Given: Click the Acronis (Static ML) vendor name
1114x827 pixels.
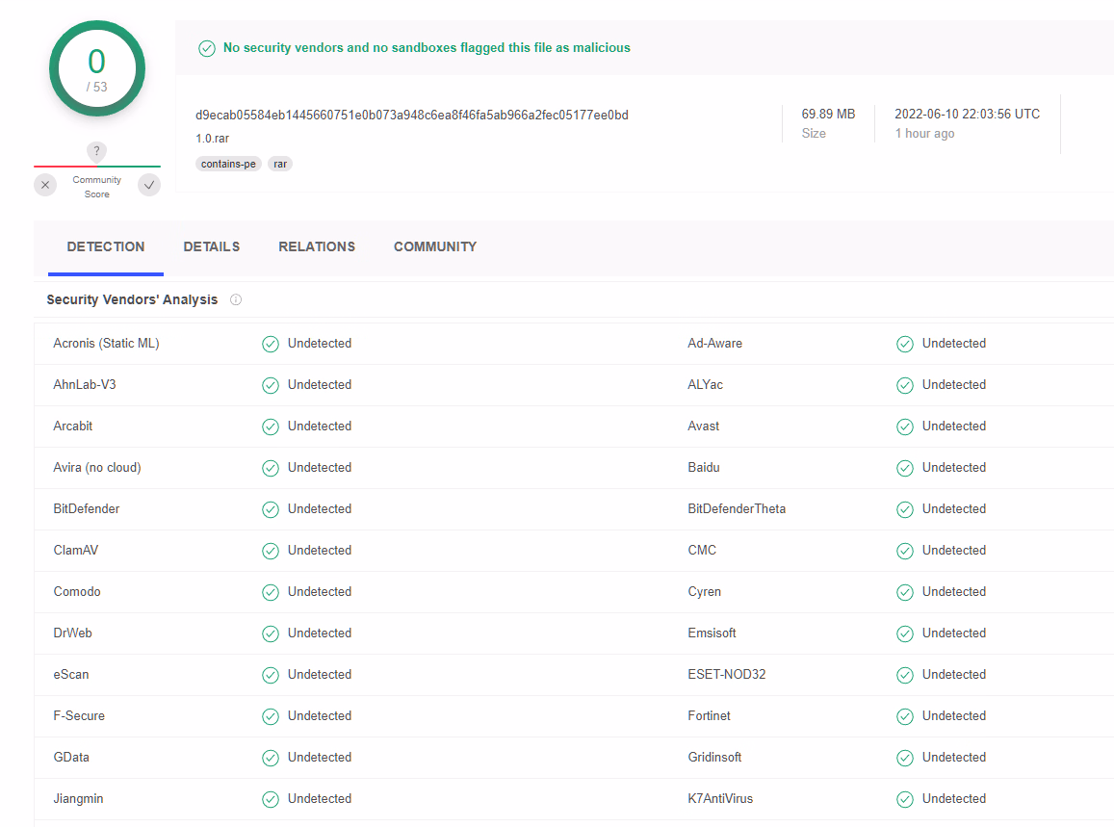Looking at the screenshot, I should pos(107,343).
